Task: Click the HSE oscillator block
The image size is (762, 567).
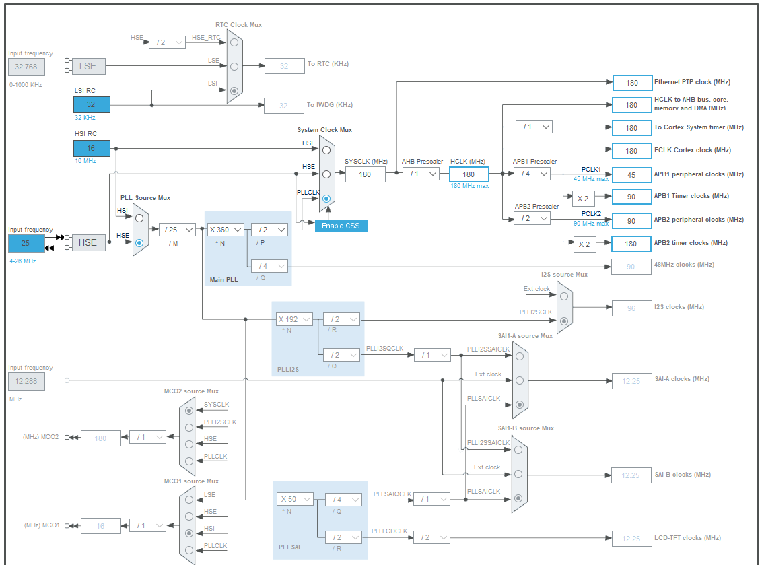Action: click(x=88, y=242)
